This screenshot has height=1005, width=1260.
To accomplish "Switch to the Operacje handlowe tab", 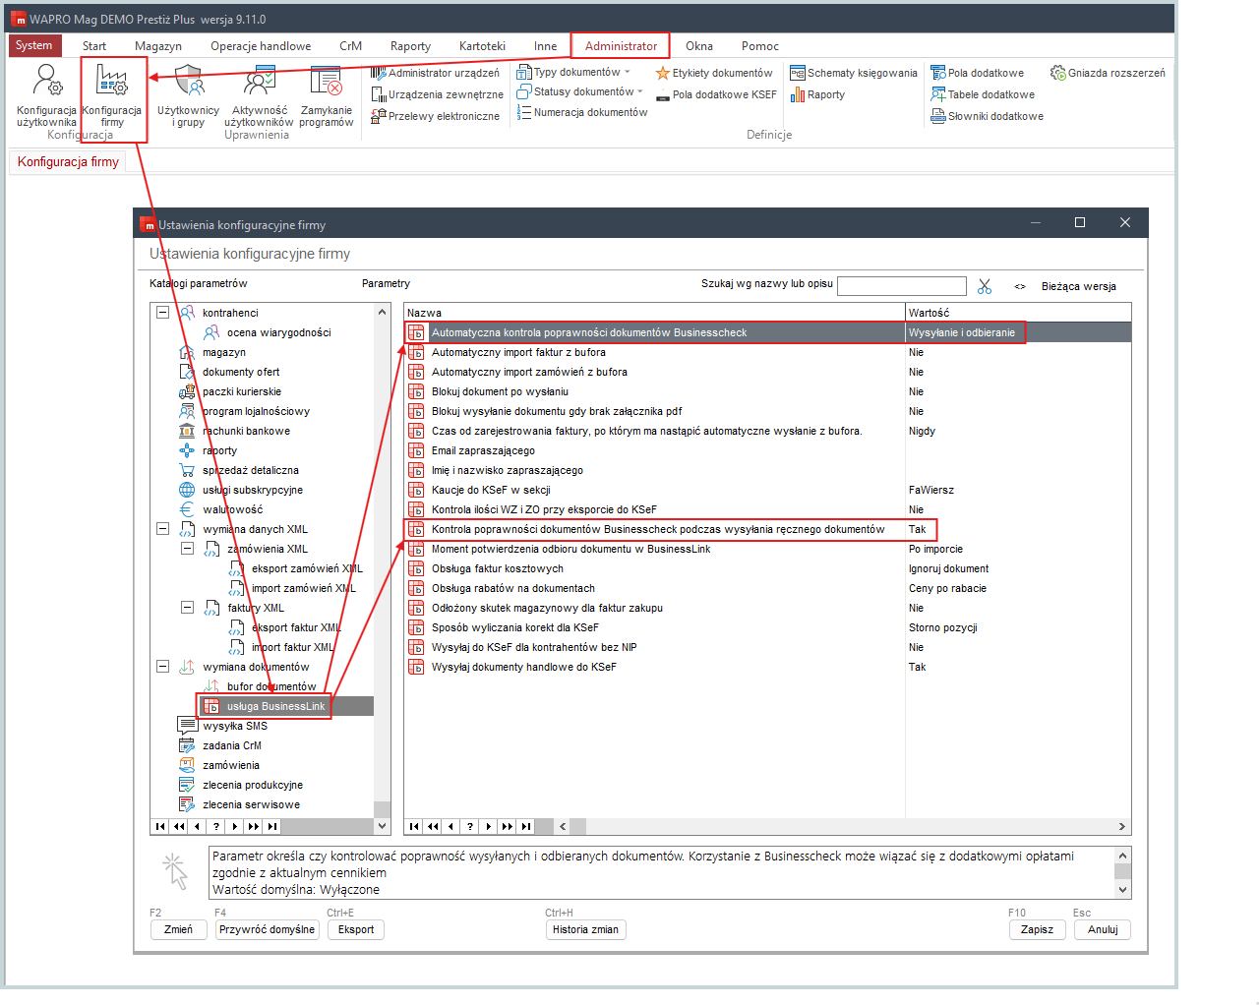I will pyautogui.click(x=261, y=46).
